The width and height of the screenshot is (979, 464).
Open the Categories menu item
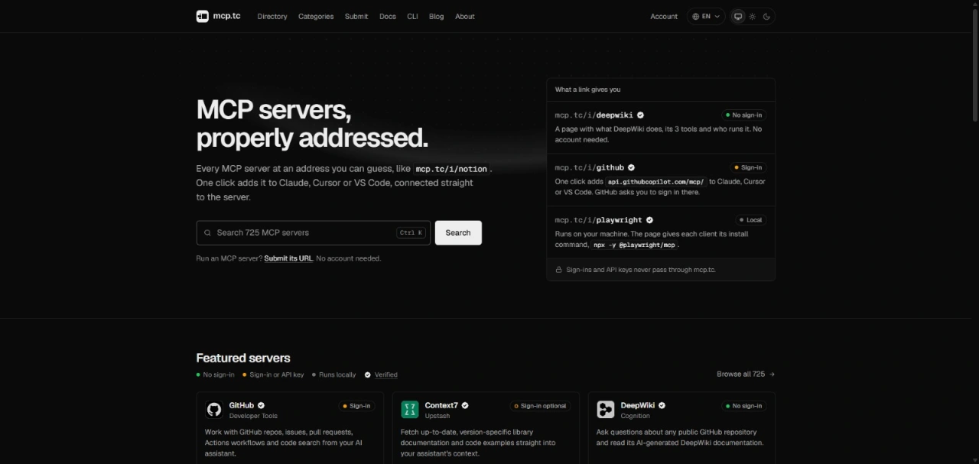316,16
